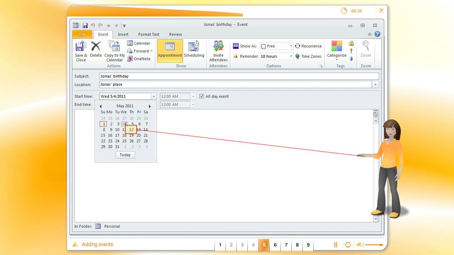Switch to the Review tab
454x255 pixels.
pyautogui.click(x=176, y=34)
